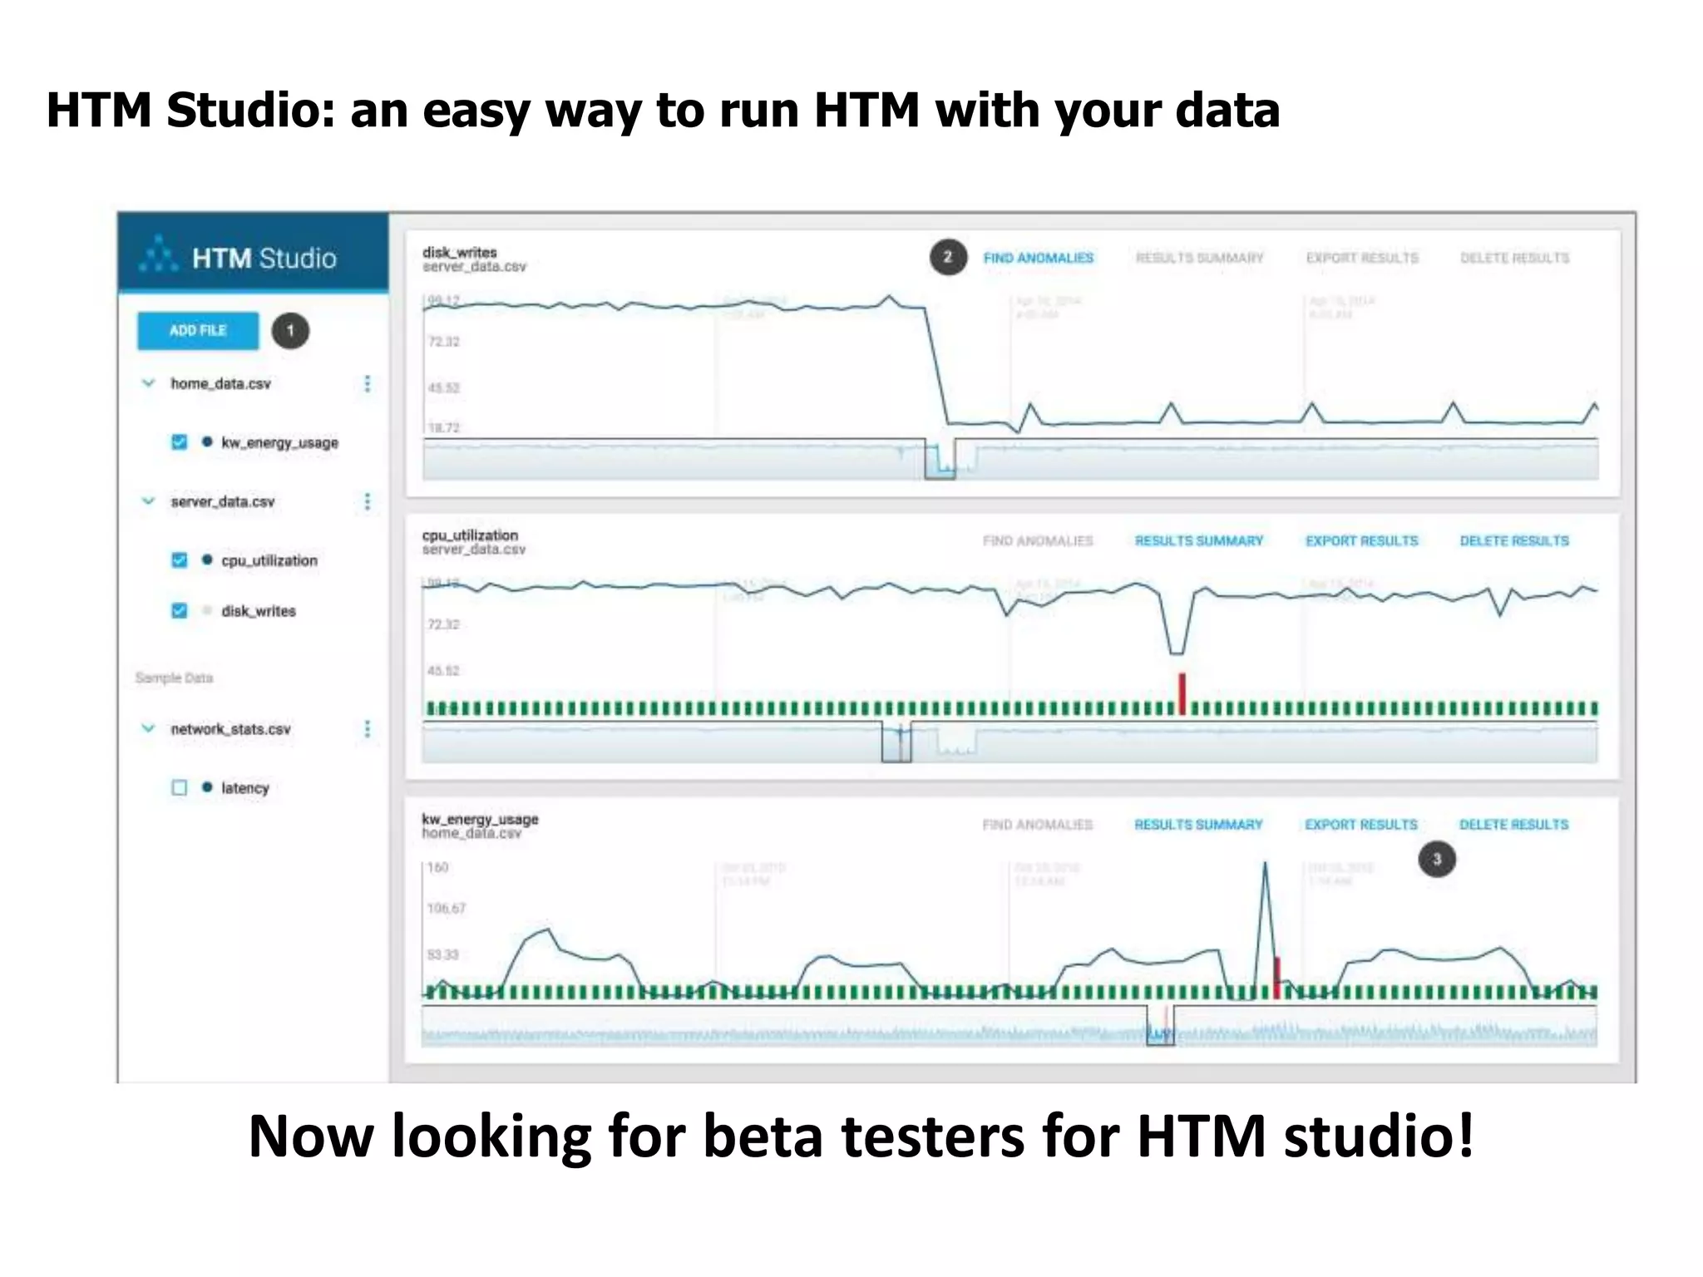The width and height of the screenshot is (1703, 1277).
Task: Click DELETE RESULTS for kw_energy_usage
Action: (x=1514, y=824)
